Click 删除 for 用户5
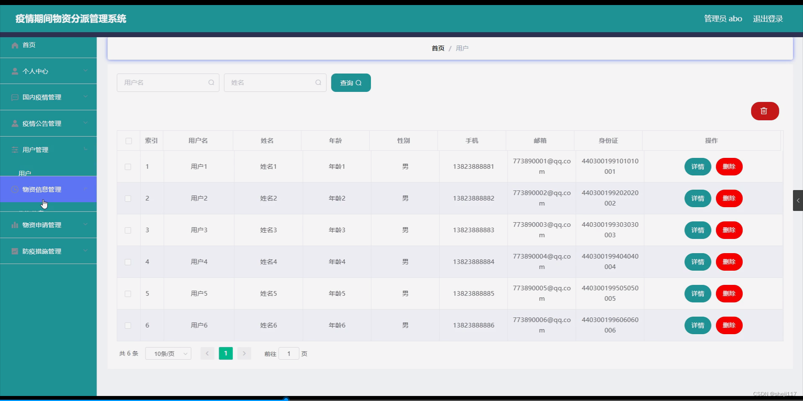This screenshot has height=401, width=803. (x=729, y=294)
